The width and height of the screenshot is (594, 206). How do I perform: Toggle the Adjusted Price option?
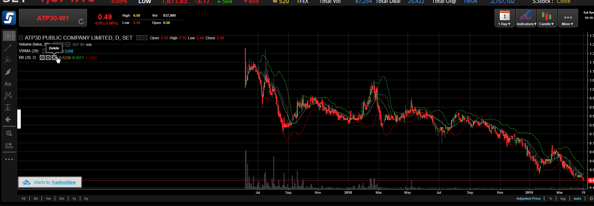528,199
